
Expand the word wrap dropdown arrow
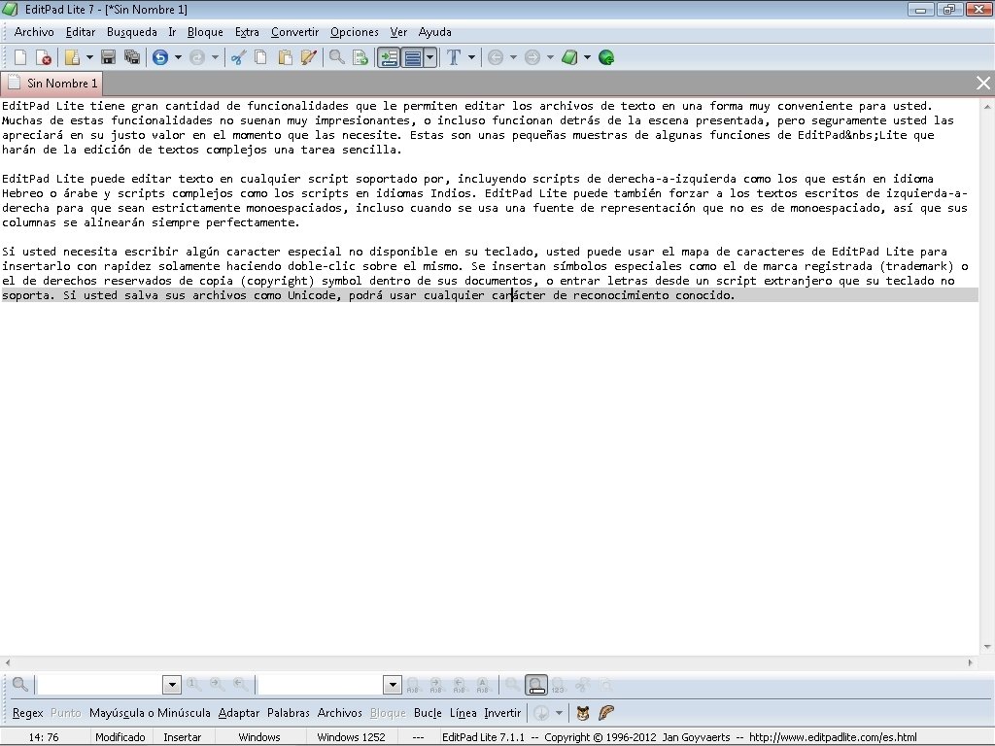[x=430, y=57]
